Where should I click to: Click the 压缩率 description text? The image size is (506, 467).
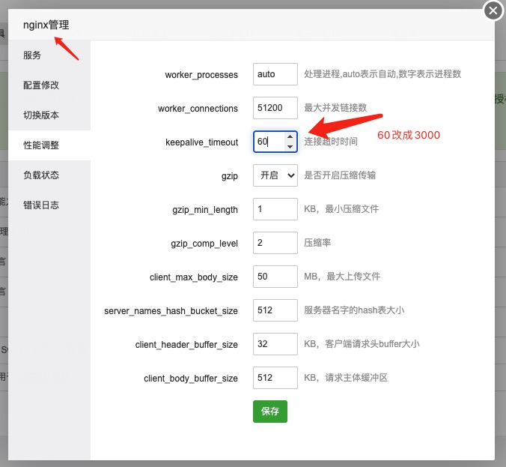click(317, 243)
